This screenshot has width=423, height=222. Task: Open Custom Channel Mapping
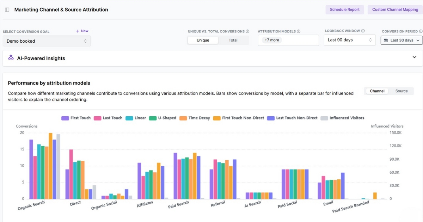click(394, 10)
